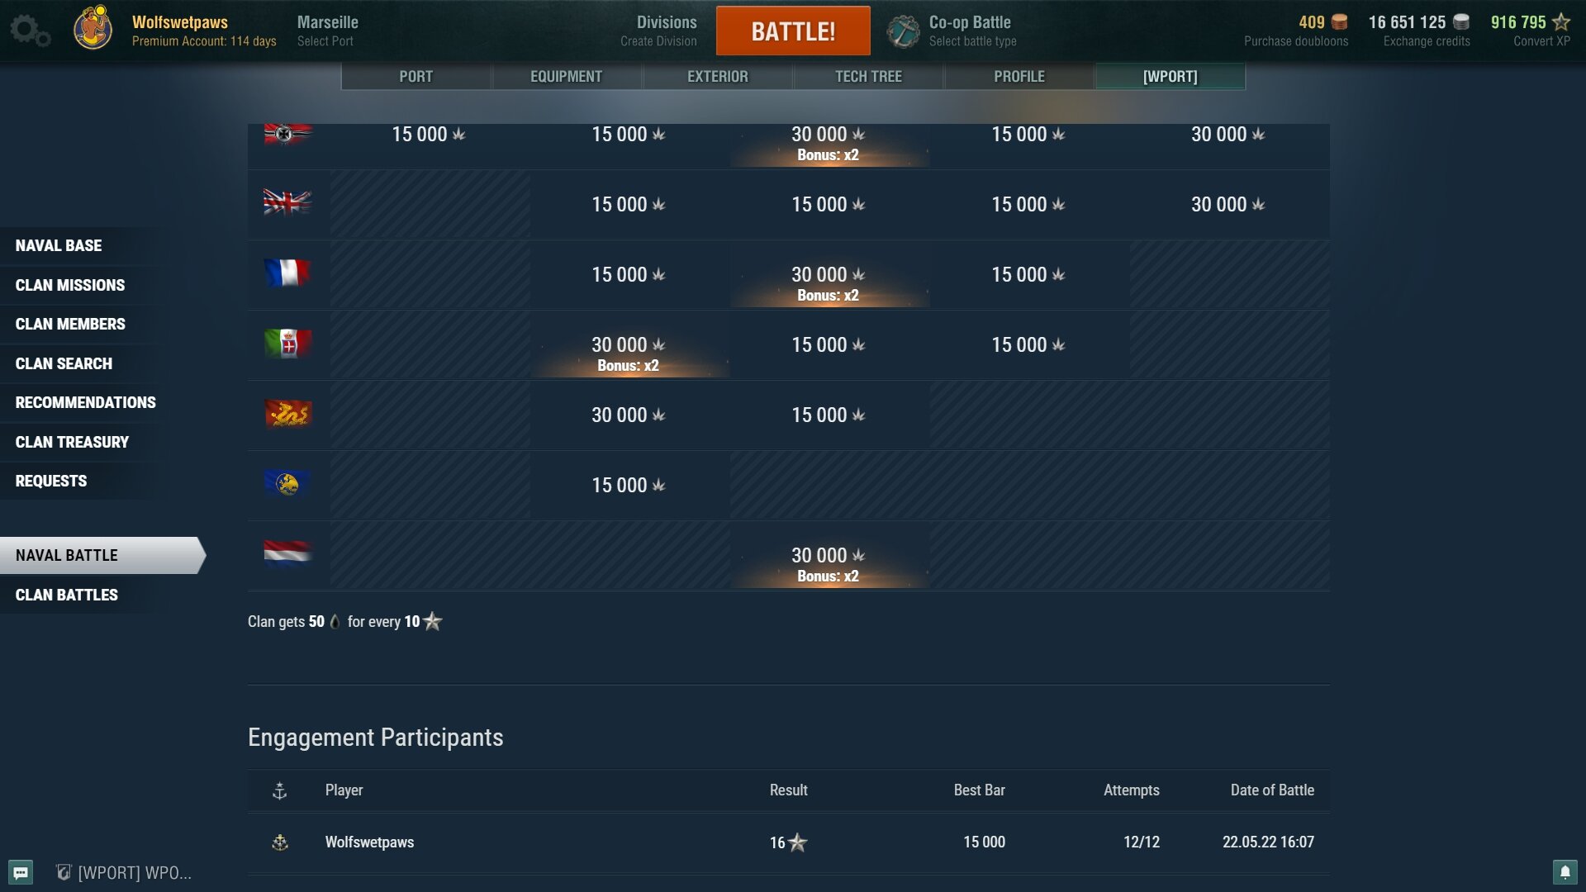Open Create Division option

(659, 41)
